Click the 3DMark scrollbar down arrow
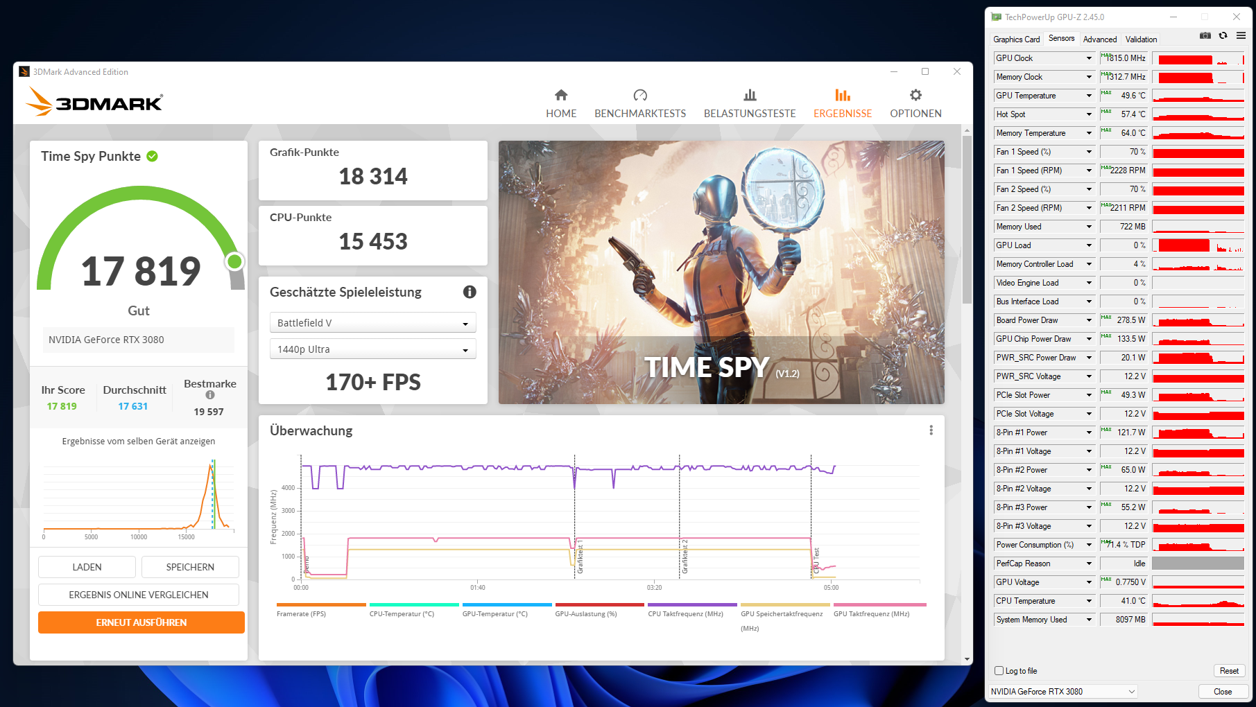This screenshot has width=1256, height=707. coord(967,659)
